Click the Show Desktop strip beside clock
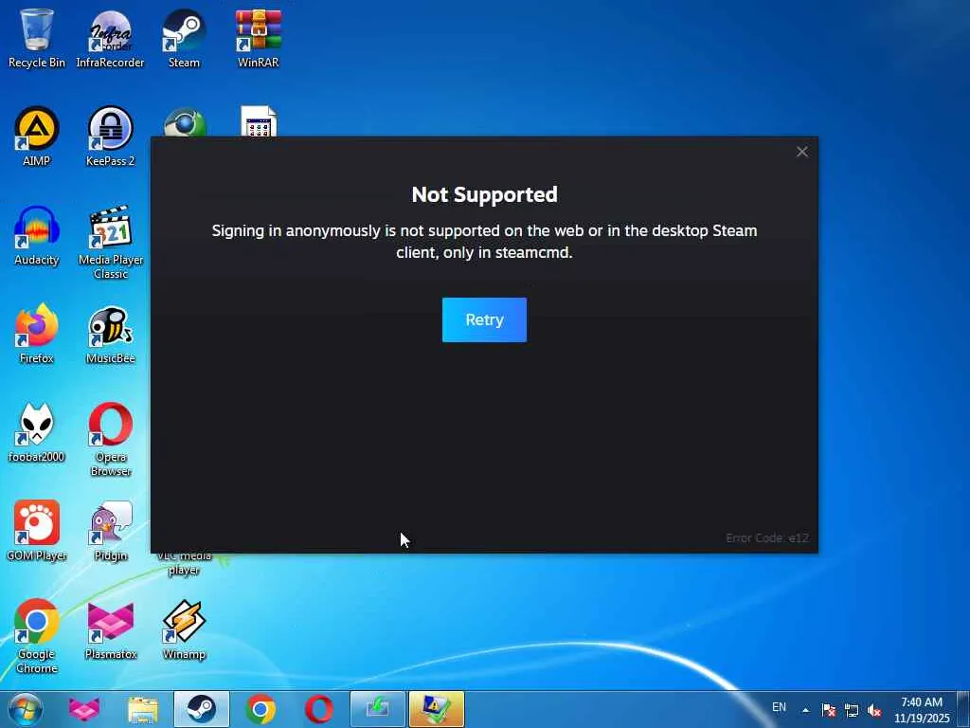The image size is (970, 728). [963, 709]
